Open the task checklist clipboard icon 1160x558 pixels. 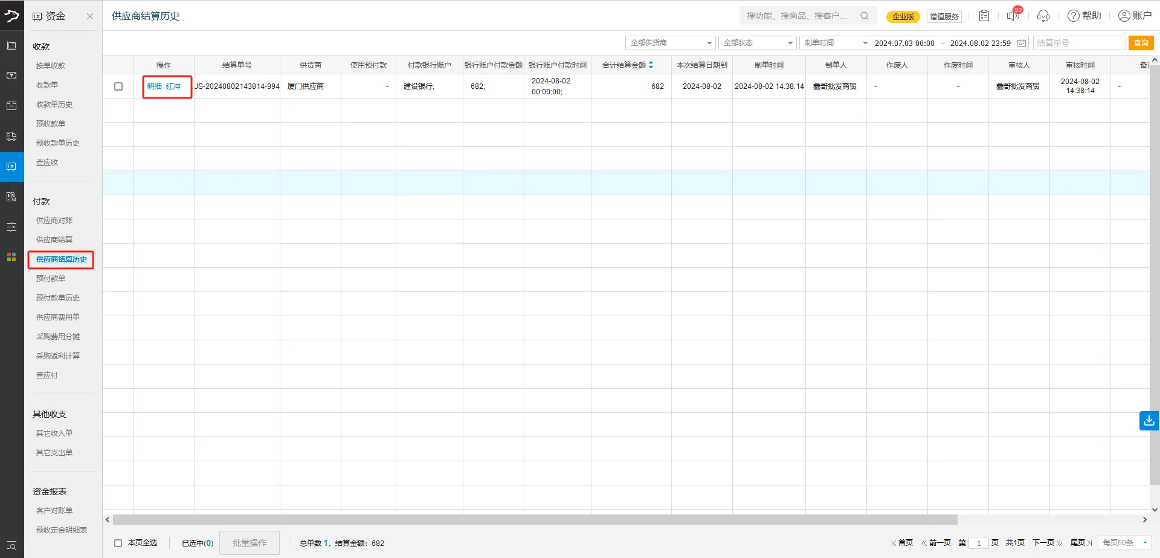[984, 16]
